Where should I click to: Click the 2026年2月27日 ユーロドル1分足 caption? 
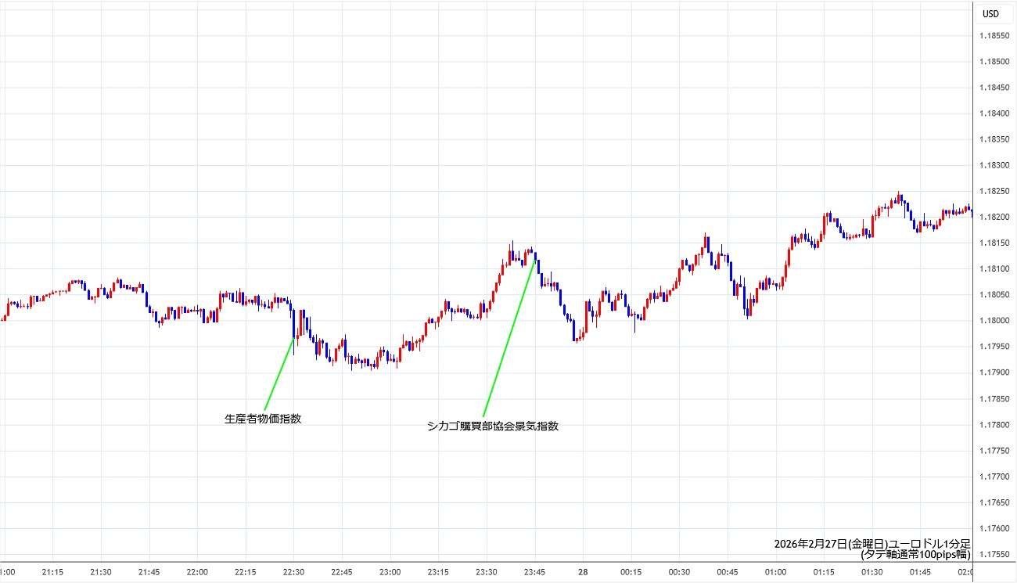pyautogui.click(x=871, y=543)
